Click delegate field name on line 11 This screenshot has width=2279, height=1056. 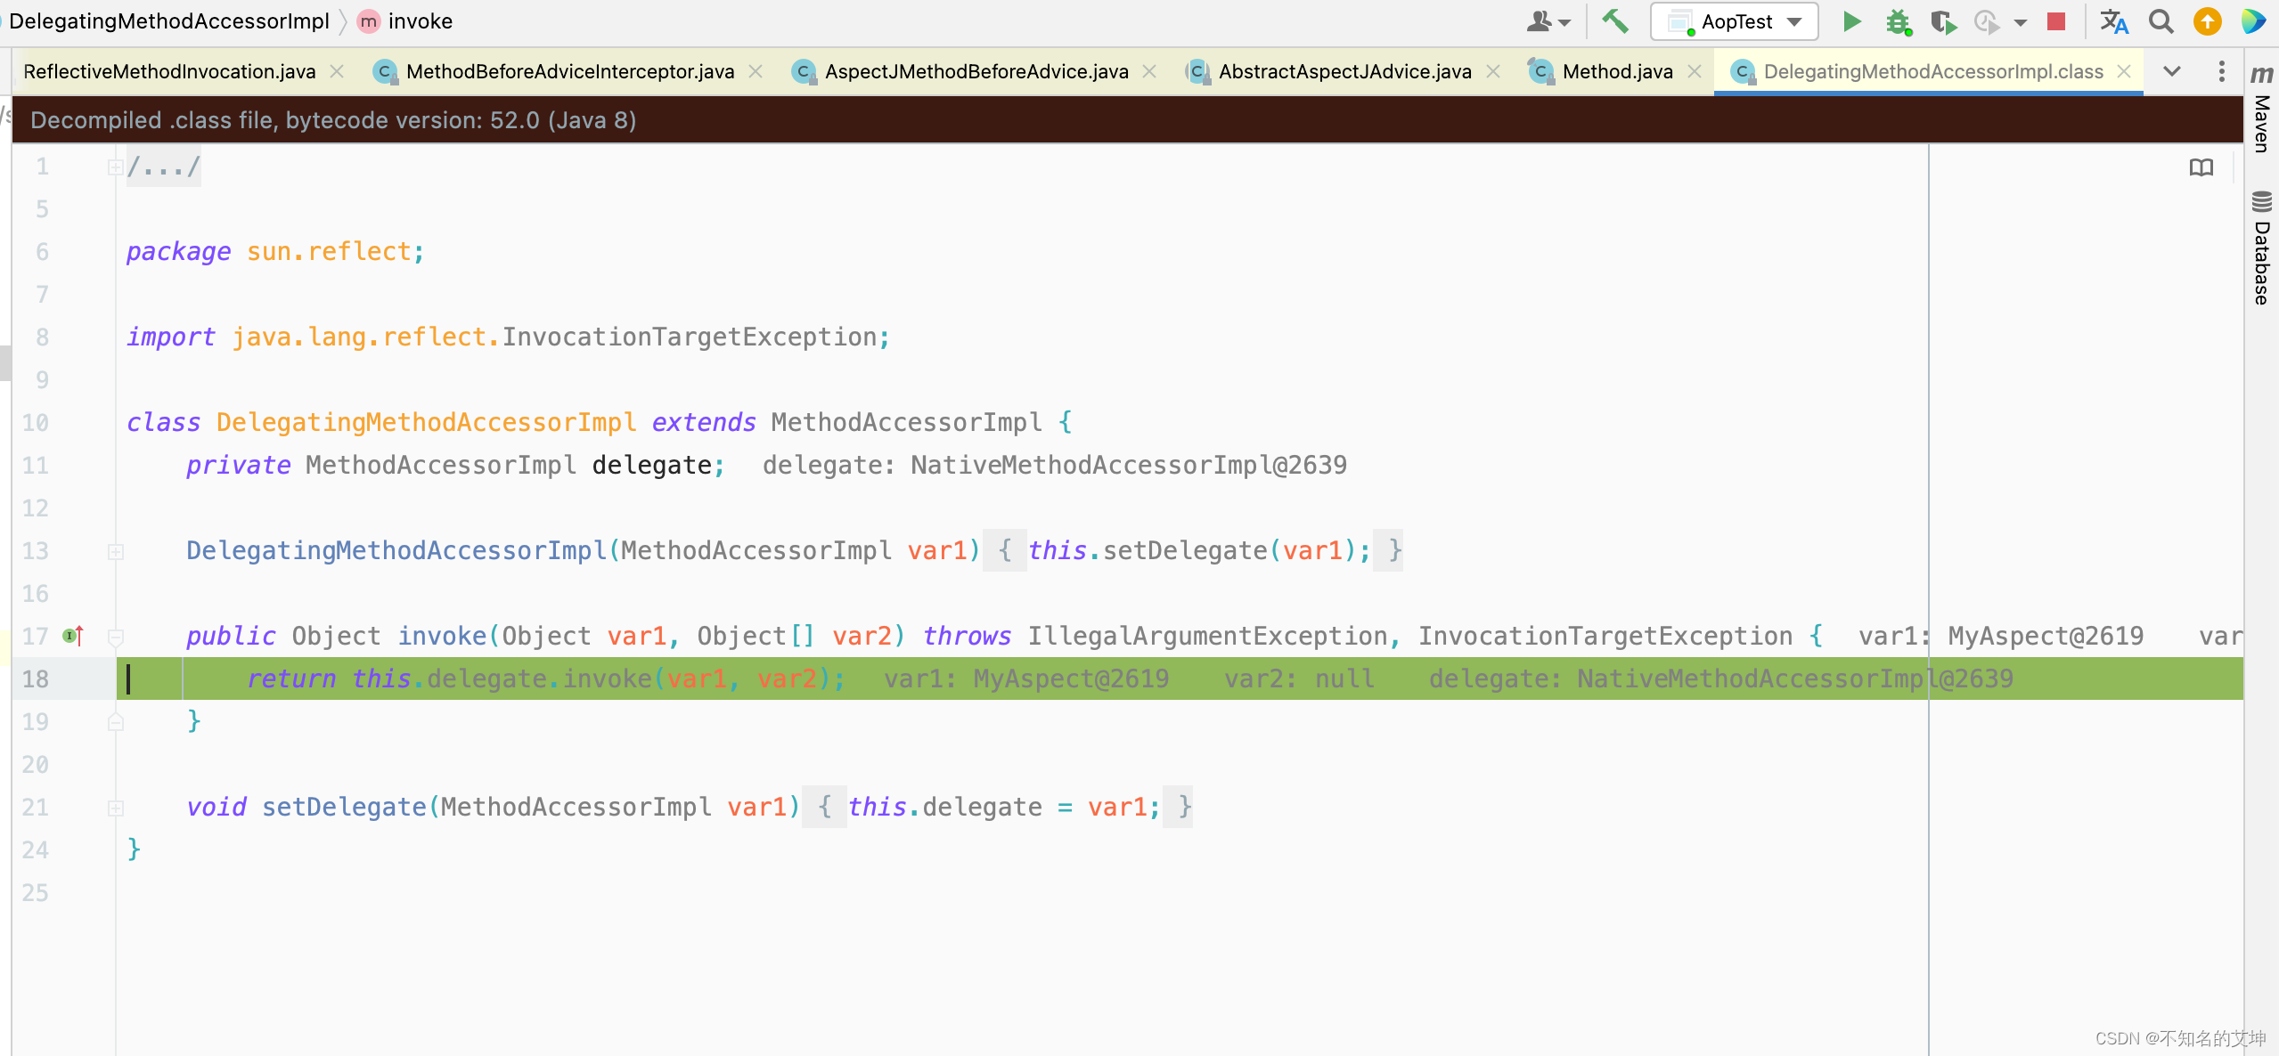click(651, 466)
